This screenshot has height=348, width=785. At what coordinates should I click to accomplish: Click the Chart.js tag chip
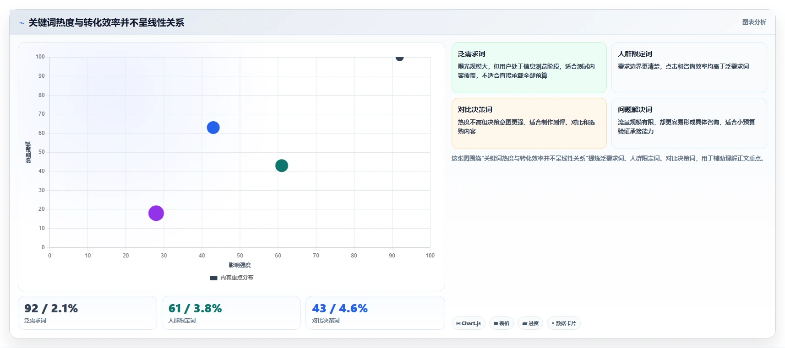coord(469,323)
